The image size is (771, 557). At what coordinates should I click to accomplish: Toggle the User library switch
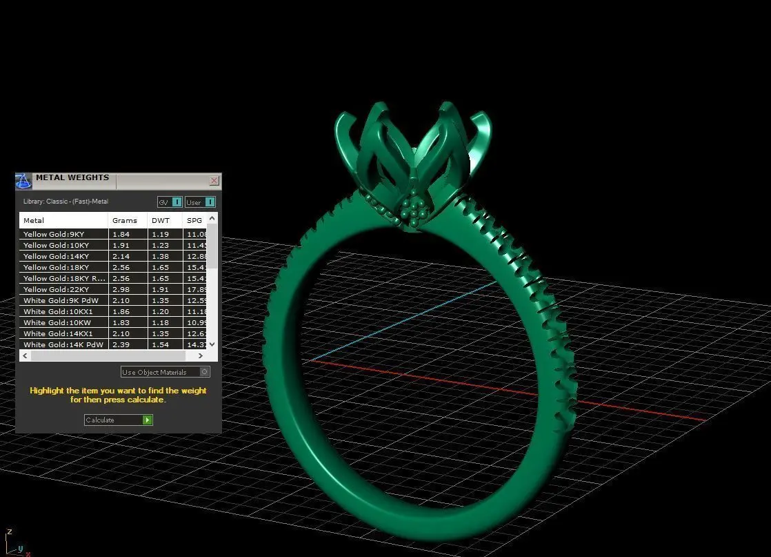coord(200,202)
